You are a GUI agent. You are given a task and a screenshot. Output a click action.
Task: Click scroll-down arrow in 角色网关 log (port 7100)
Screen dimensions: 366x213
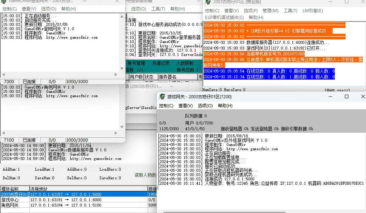[x=122, y=127]
